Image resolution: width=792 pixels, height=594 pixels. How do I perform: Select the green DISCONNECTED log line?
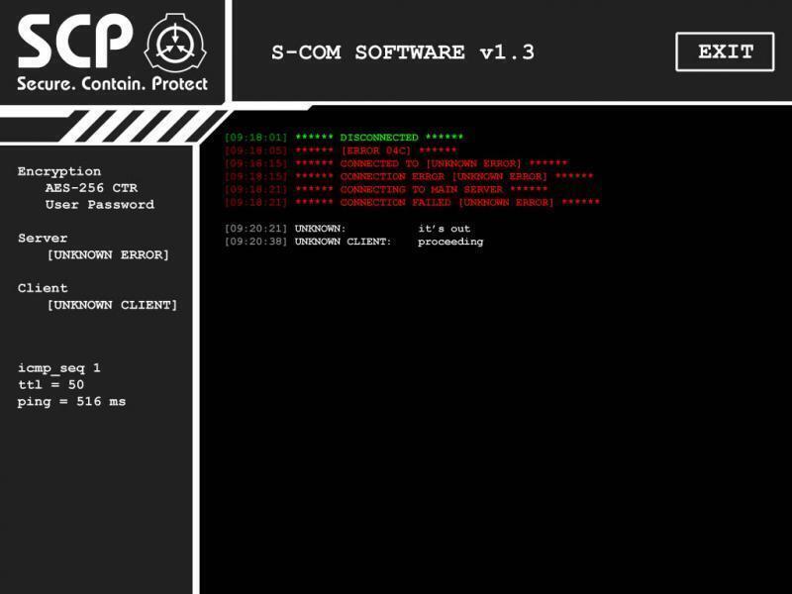[x=344, y=138]
